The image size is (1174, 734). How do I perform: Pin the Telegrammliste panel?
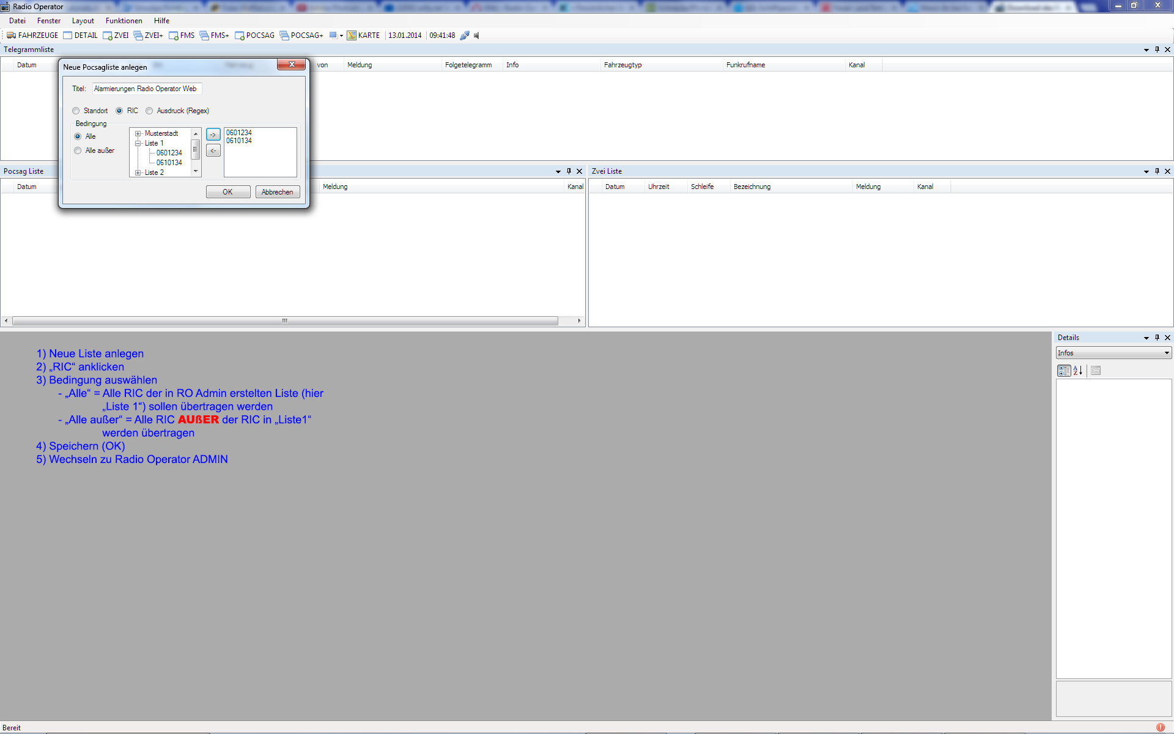click(x=1157, y=50)
